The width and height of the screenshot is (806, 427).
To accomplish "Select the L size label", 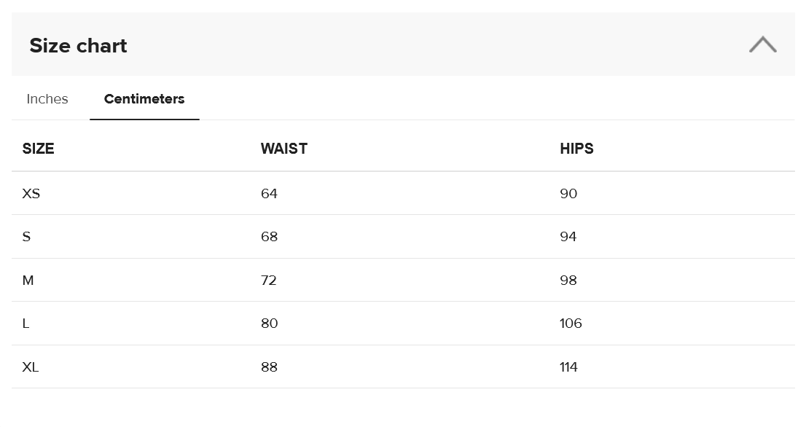I will pyautogui.click(x=26, y=324).
